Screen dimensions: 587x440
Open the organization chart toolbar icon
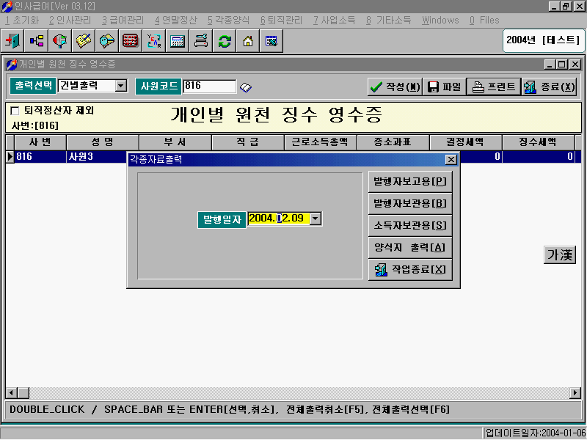pyautogui.click(x=37, y=41)
